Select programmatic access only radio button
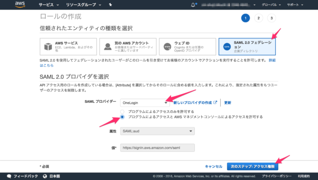 point(122,112)
